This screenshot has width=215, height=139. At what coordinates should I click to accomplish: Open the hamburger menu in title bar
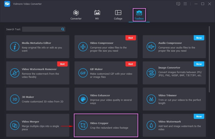coord(185,4)
